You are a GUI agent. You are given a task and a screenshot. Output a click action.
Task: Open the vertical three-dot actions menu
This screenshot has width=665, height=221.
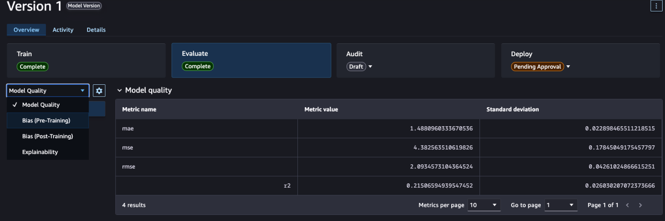pos(655,6)
